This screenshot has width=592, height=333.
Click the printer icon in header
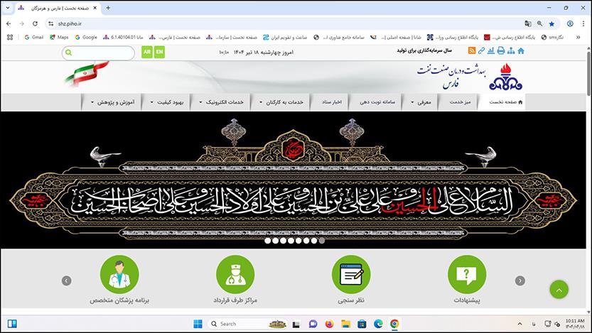pyautogui.click(x=500, y=51)
